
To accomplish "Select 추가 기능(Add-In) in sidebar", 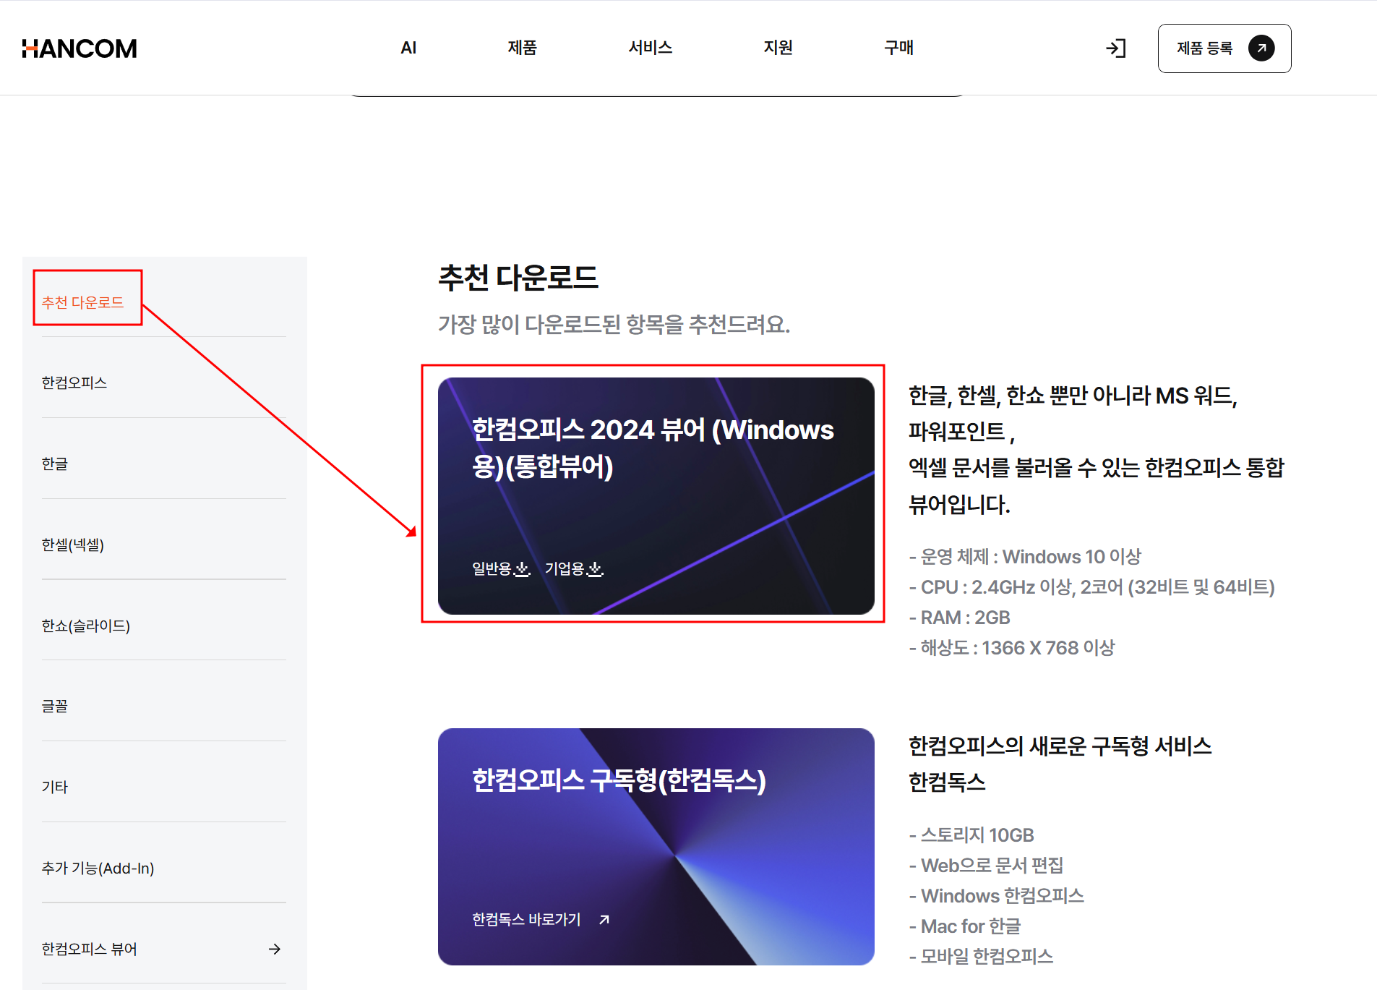I will click(98, 868).
